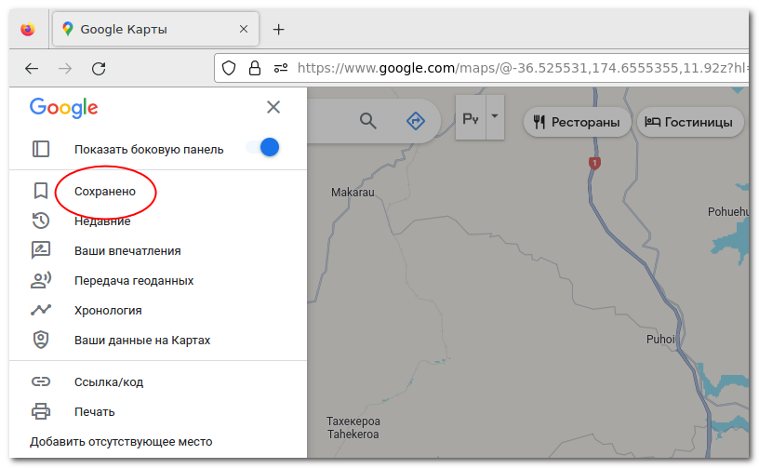Select Добавить отсутствующее место
The width and height of the screenshot is (759, 468).
121,441
